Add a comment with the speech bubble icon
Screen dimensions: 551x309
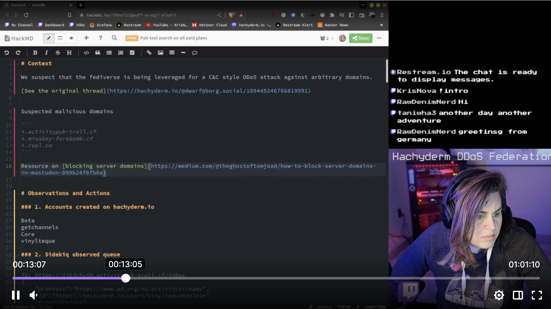point(195,53)
